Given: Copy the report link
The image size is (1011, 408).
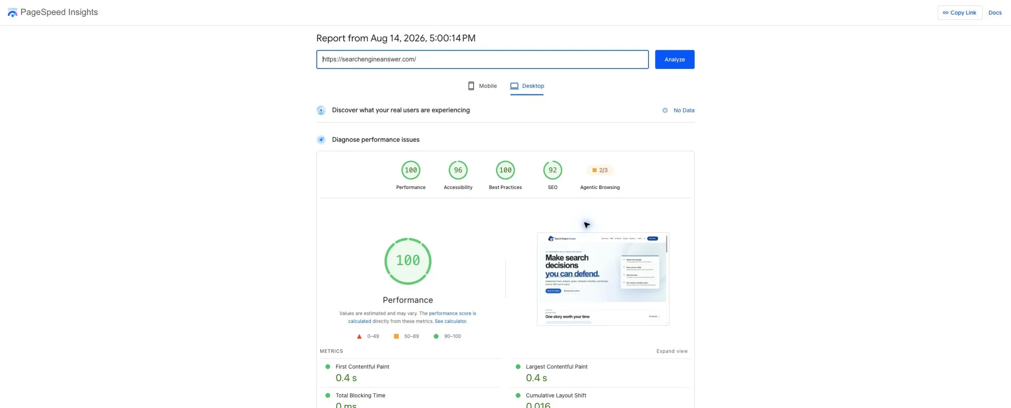Looking at the screenshot, I should 960,13.
